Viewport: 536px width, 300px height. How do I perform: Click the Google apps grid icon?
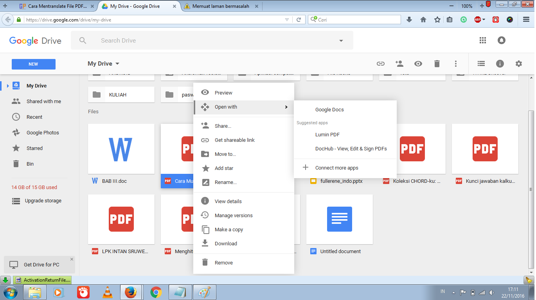pyautogui.click(x=483, y=40)
